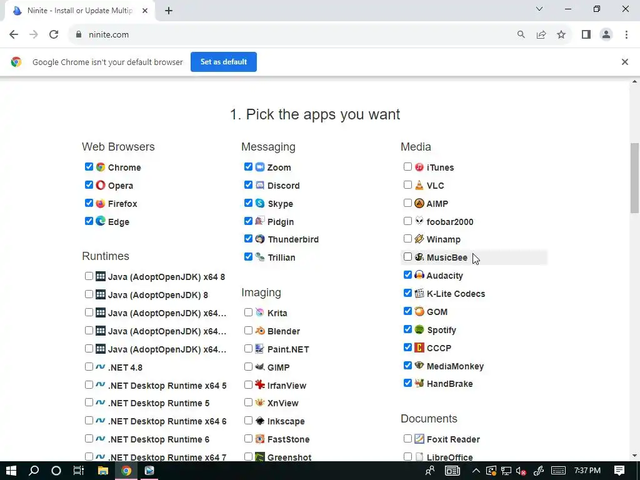Dismiss the default browser notification bar
The image size is (640, 480).
coord(624,62)
